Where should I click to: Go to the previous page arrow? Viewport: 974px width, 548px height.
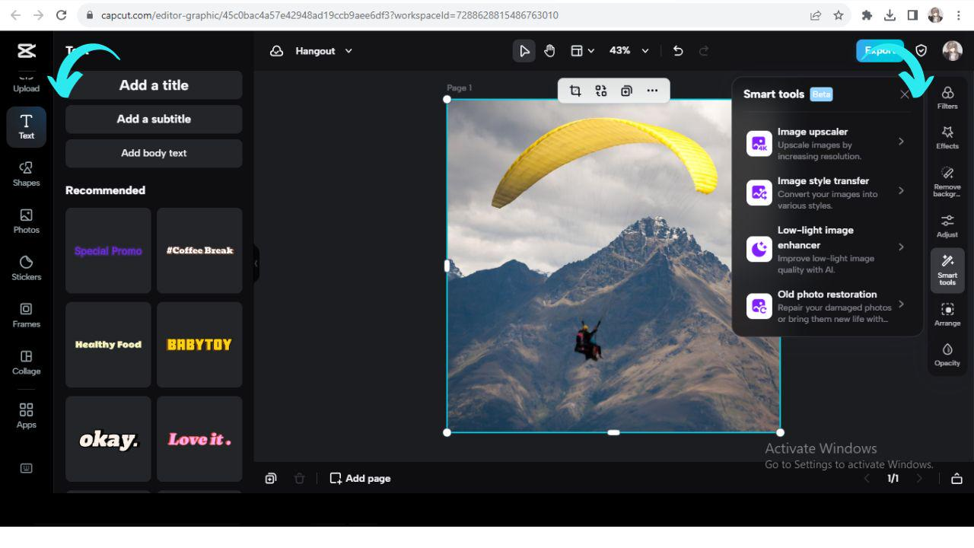coord(867,479)
